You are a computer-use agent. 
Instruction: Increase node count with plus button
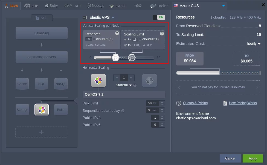point(131,78)
